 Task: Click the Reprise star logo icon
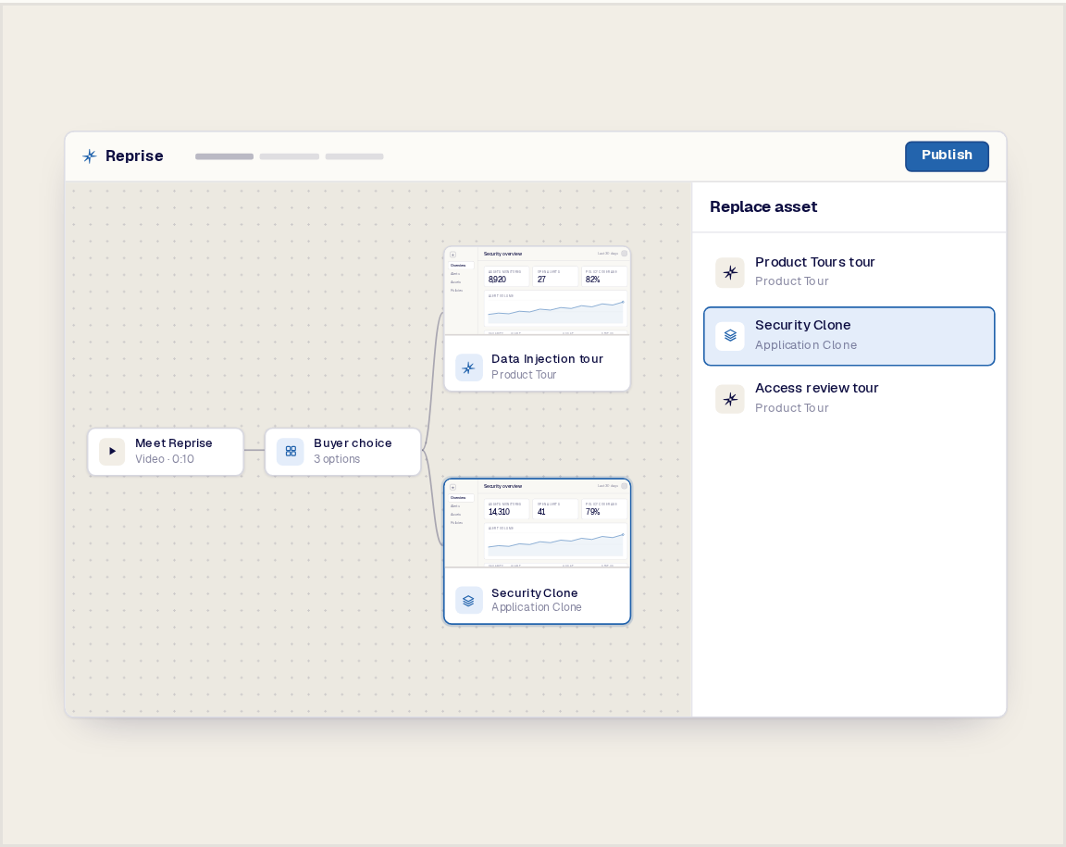[90, 156]
